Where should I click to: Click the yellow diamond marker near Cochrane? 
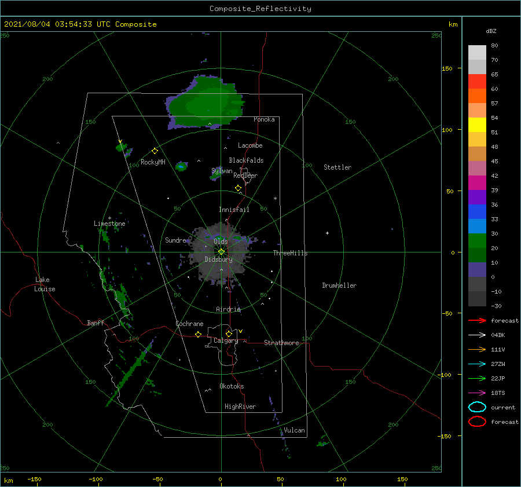[198, 334]
